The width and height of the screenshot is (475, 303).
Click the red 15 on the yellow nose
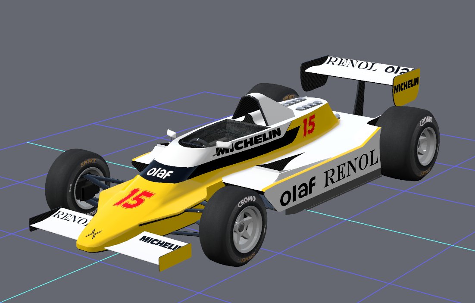[x=134, y=198]
